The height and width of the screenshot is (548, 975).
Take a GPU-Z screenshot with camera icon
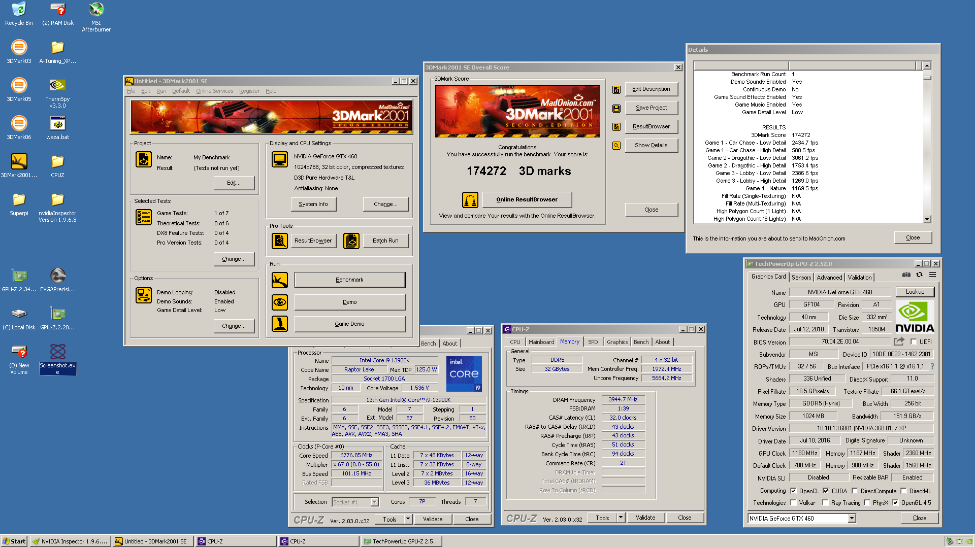[906, 275]
